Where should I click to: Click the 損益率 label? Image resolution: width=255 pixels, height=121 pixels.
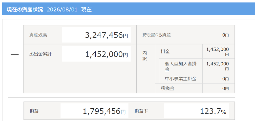coord(141,111)
